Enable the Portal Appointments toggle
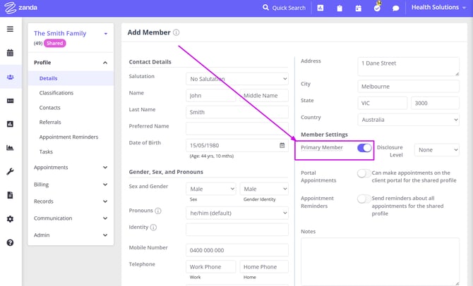The width and height of the screenshot is (473, 286). pos(364,173)
